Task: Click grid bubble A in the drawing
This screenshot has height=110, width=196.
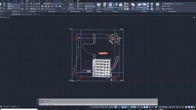Action: tap(81, 79)
